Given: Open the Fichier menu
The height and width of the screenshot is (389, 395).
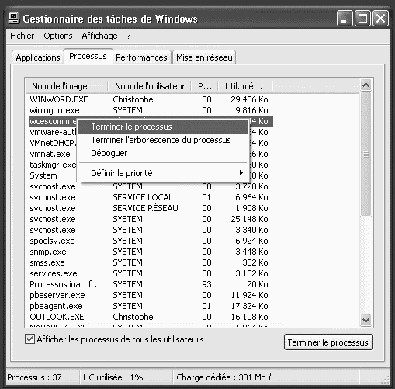Looking at the screenshot, I should [22, 36].
